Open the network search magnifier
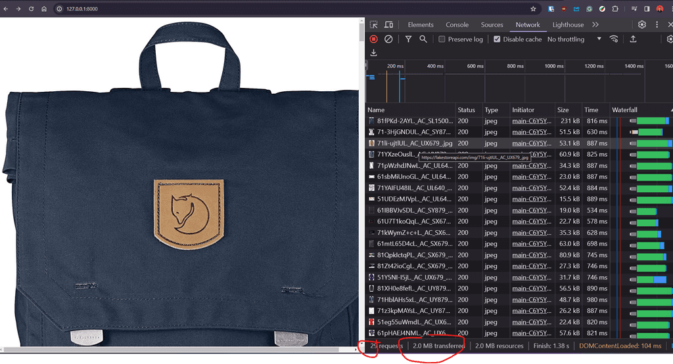This screenshot has width=673, height=364. [x=423, y=39]
